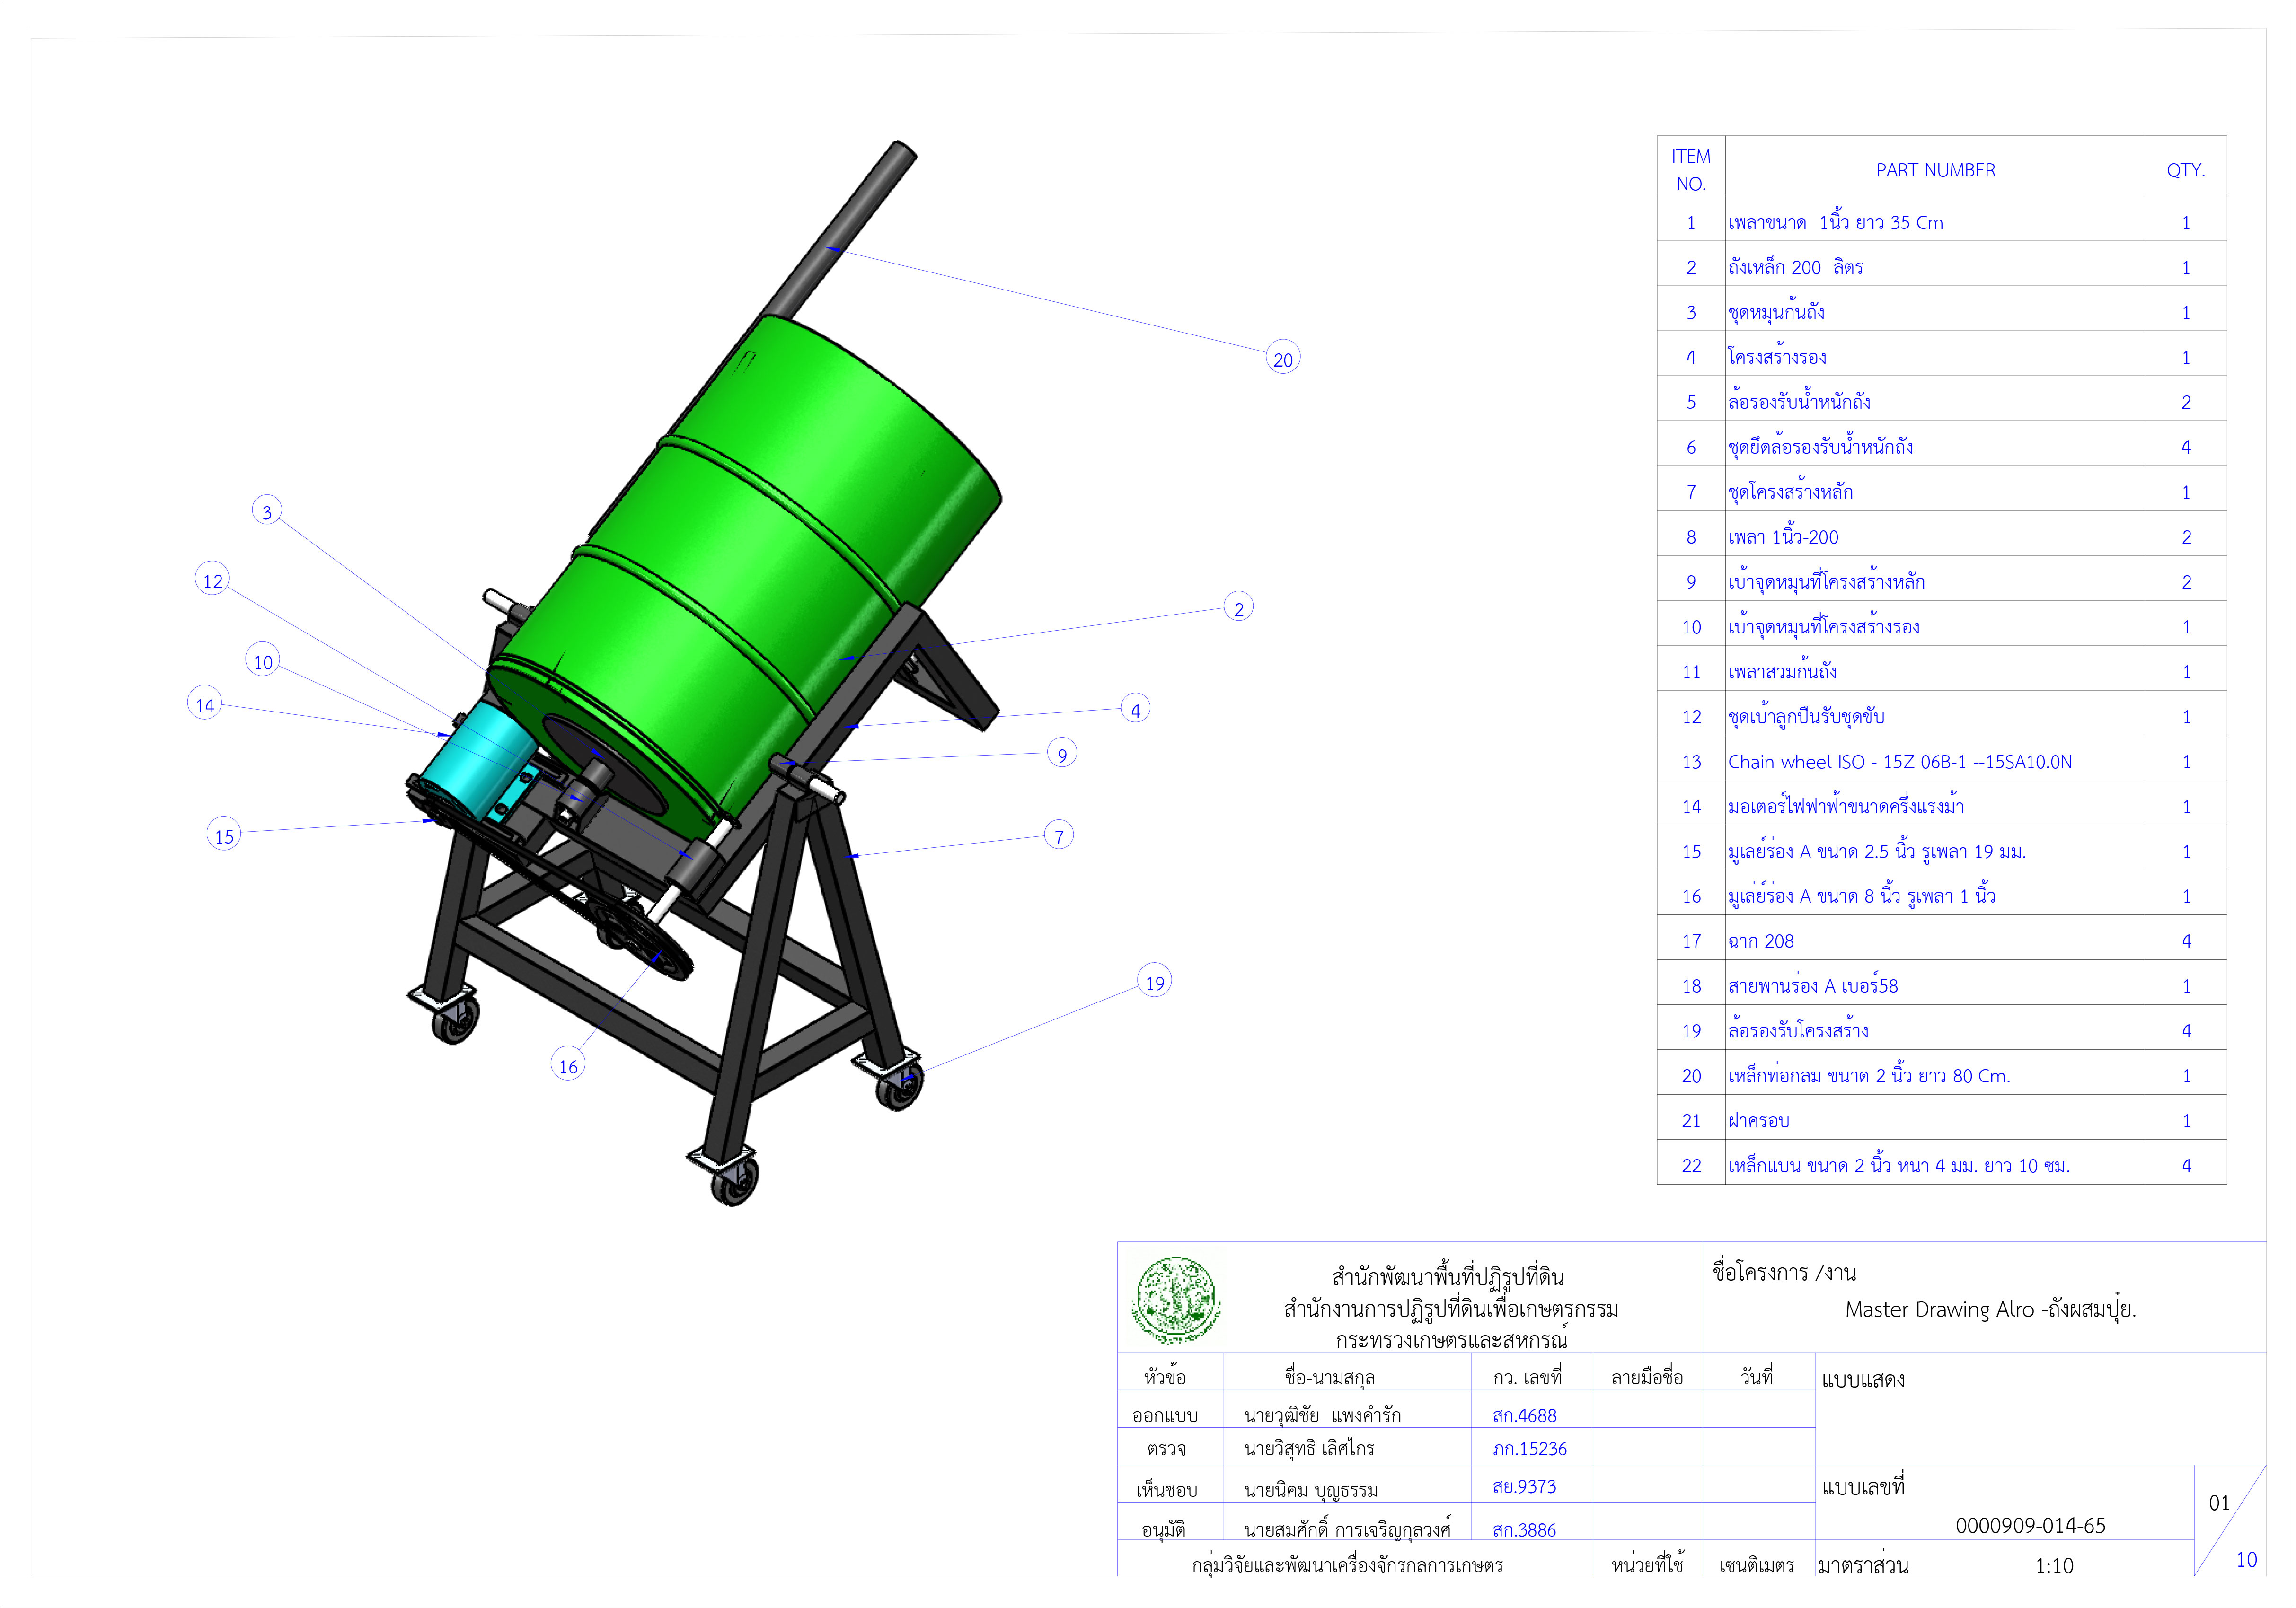2296x1608 pixels.
Task: Click item number 13 in parts table
Action: tap(1691, 762)
